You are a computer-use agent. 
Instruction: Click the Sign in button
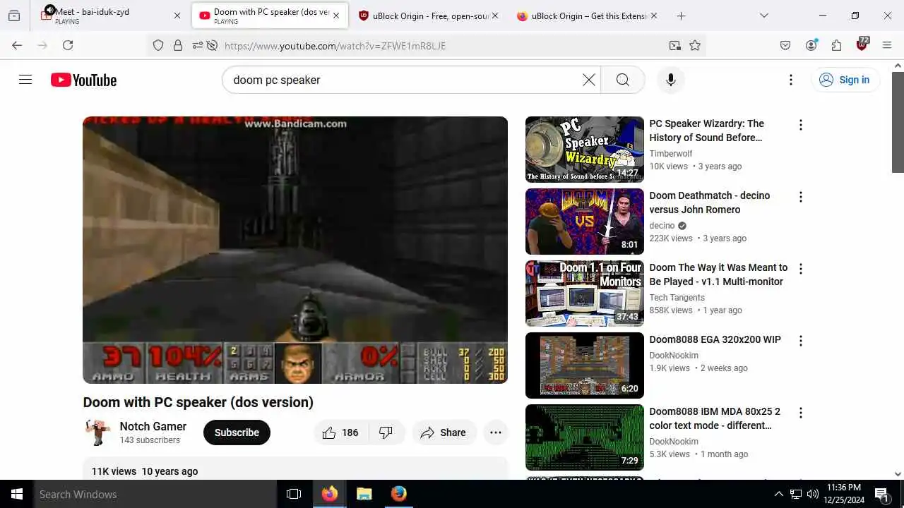coord(845,80)
